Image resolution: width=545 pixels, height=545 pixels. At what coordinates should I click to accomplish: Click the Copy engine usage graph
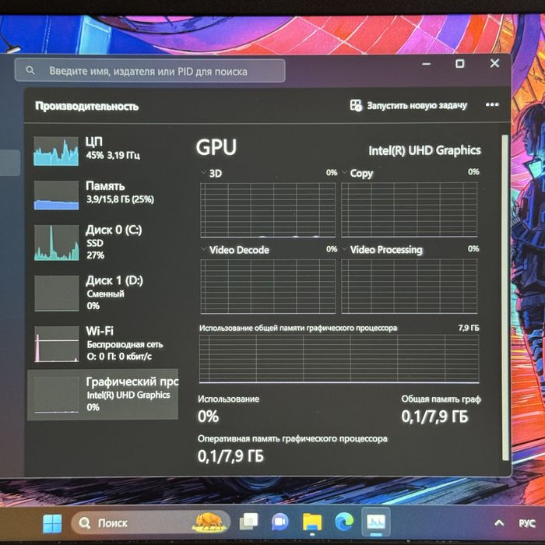409,209
